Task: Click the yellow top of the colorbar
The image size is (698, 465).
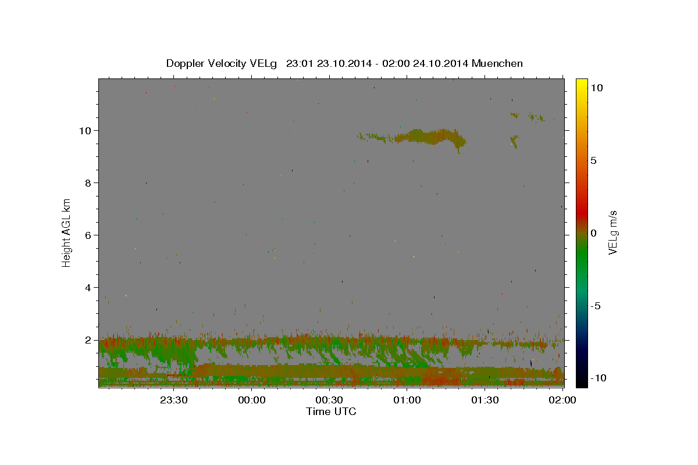Action: tap(582, 84)
